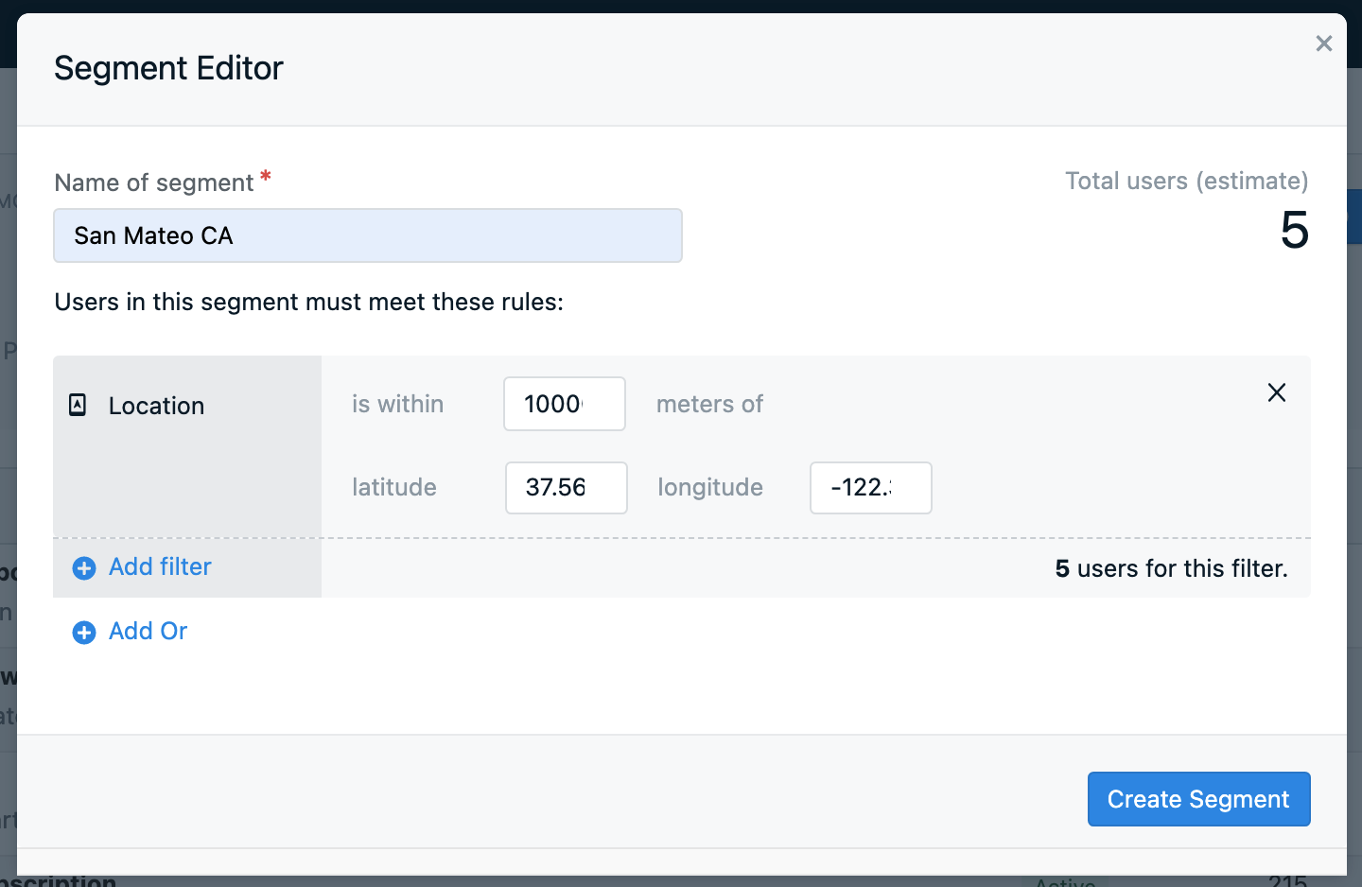
Task: Edit the segment name field
Action: pos(368,235)
